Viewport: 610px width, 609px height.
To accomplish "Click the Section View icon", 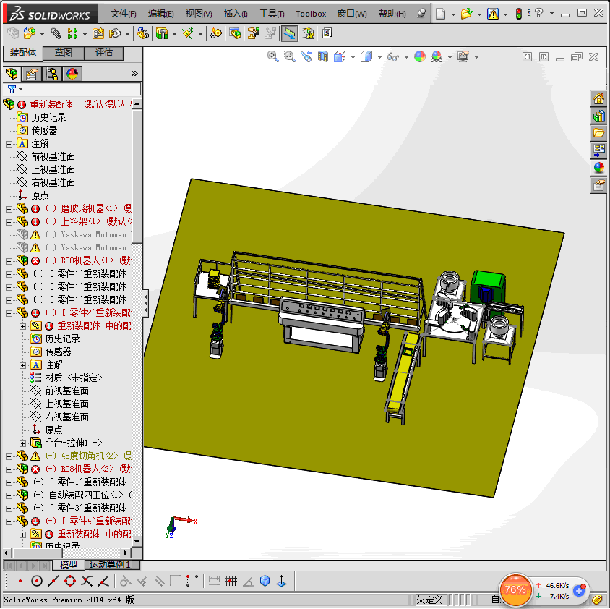I will point(323,57).
